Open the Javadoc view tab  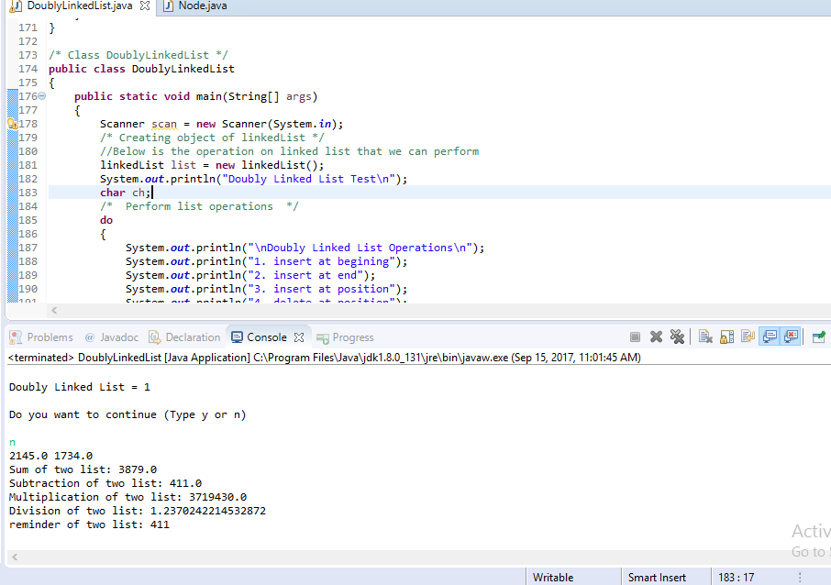[x=111, y=337]
